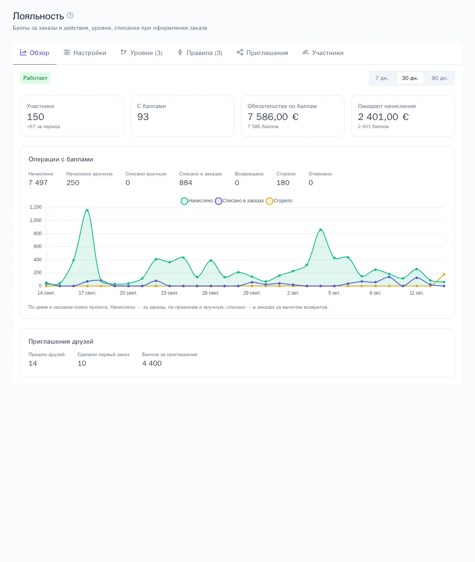Click the people icon next to Участники tab
The image size is (475, 562).
pos(306,53)
